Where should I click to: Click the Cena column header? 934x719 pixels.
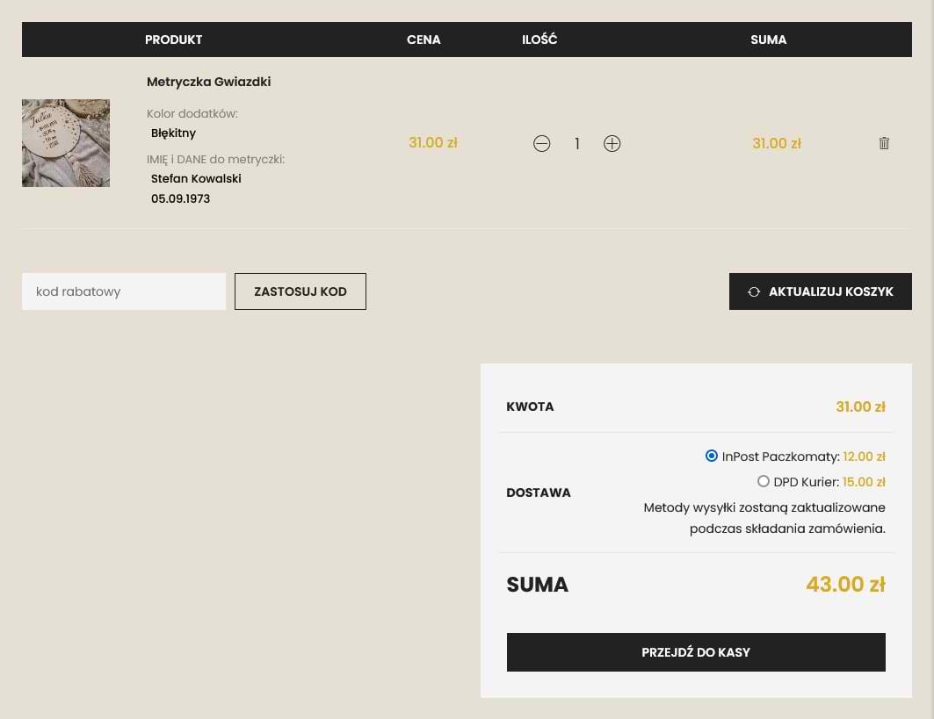(424, 40)
